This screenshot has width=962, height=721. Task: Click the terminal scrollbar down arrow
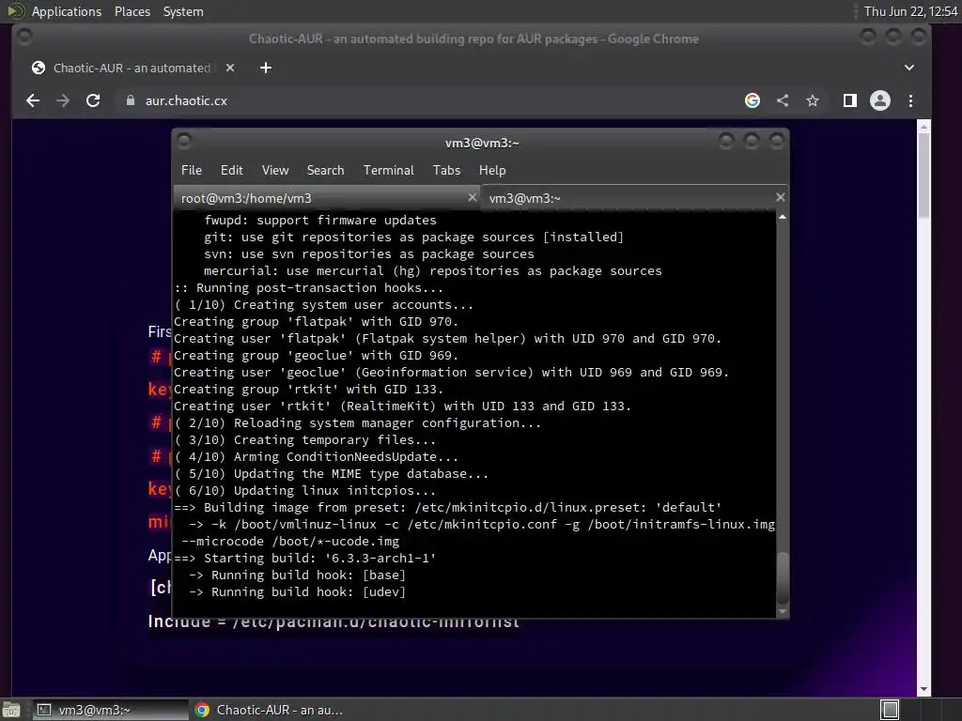click(x=783, y=611)
